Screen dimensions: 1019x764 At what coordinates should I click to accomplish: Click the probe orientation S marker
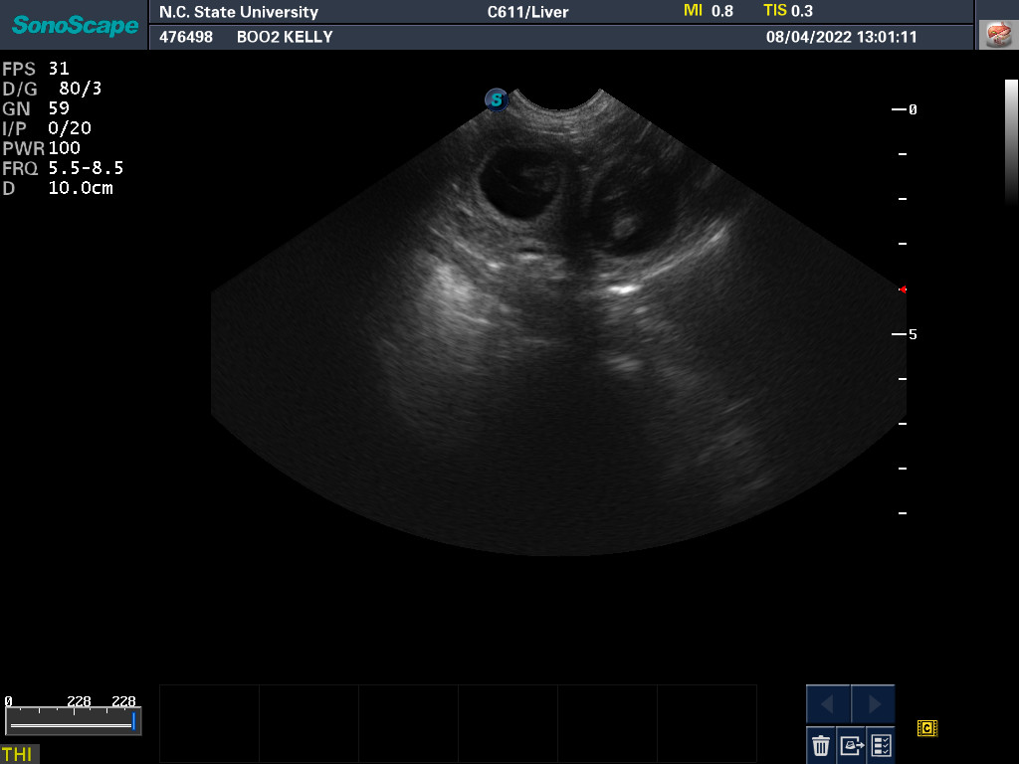[x=496, y=99]
